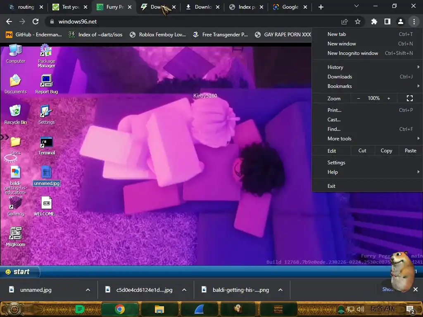Click the volume icon in system tray
This screenshot has width=423, height=317.
pos(360,309)
